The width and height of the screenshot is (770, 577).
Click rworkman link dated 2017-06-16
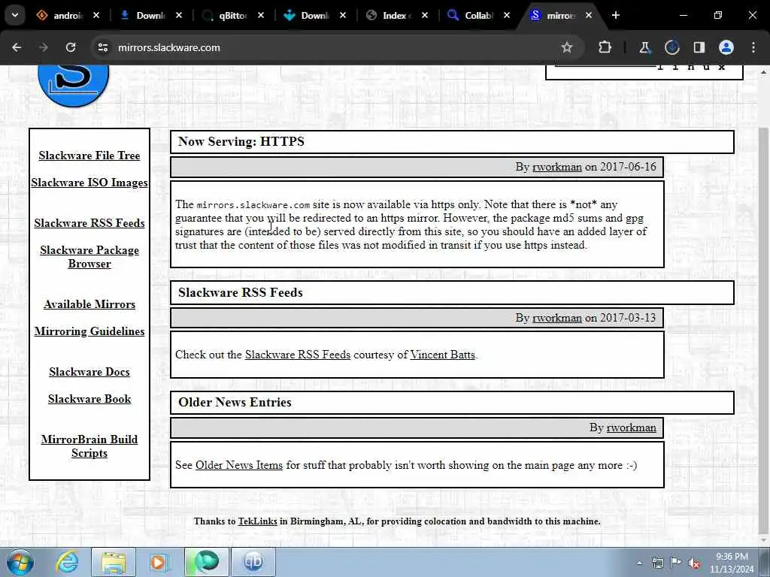tap(557, 167)
